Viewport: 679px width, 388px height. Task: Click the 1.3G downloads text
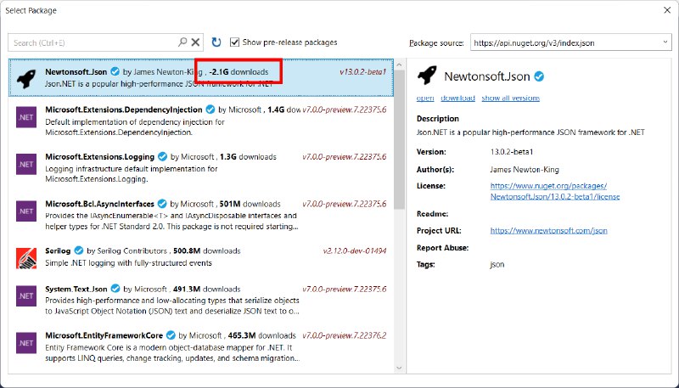pyautogui.click(x=248, y=156)
